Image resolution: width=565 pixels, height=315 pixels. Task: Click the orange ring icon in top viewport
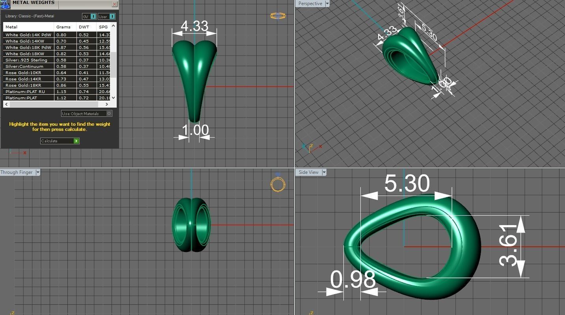tap(278, 16)
